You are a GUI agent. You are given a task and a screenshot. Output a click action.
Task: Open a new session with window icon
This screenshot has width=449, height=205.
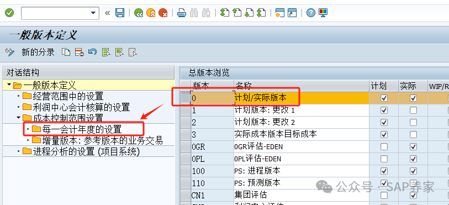(280, 13)
